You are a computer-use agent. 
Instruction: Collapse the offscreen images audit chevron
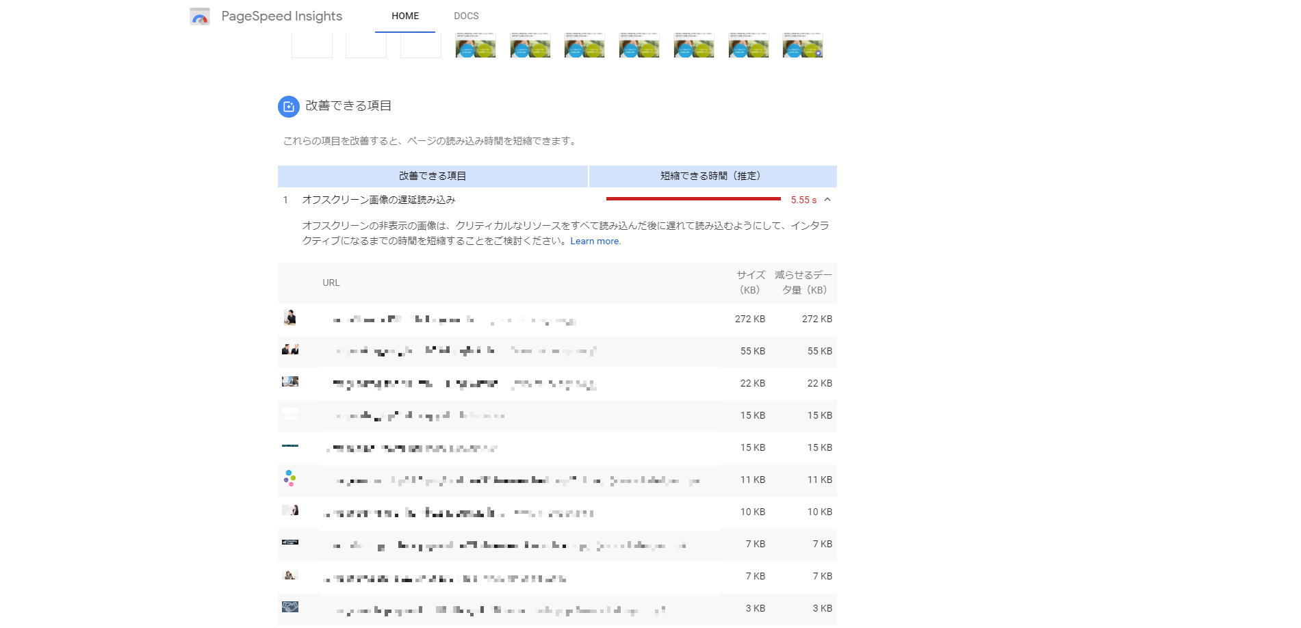827,200
